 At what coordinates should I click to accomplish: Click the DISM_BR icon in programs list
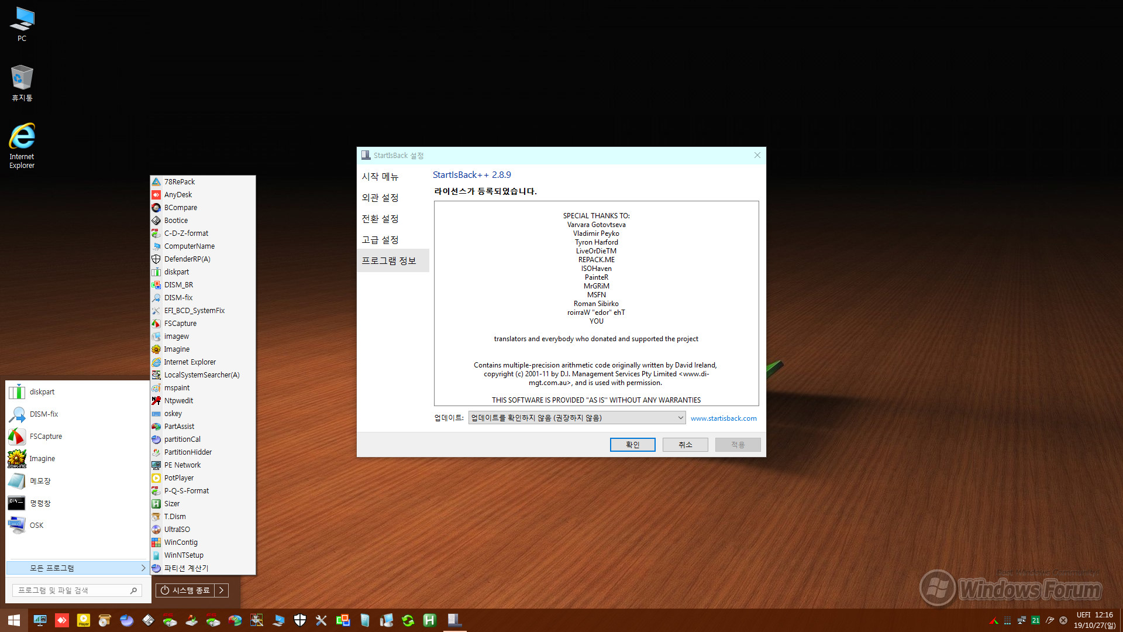pyautogui.click(x=156, y=285)
